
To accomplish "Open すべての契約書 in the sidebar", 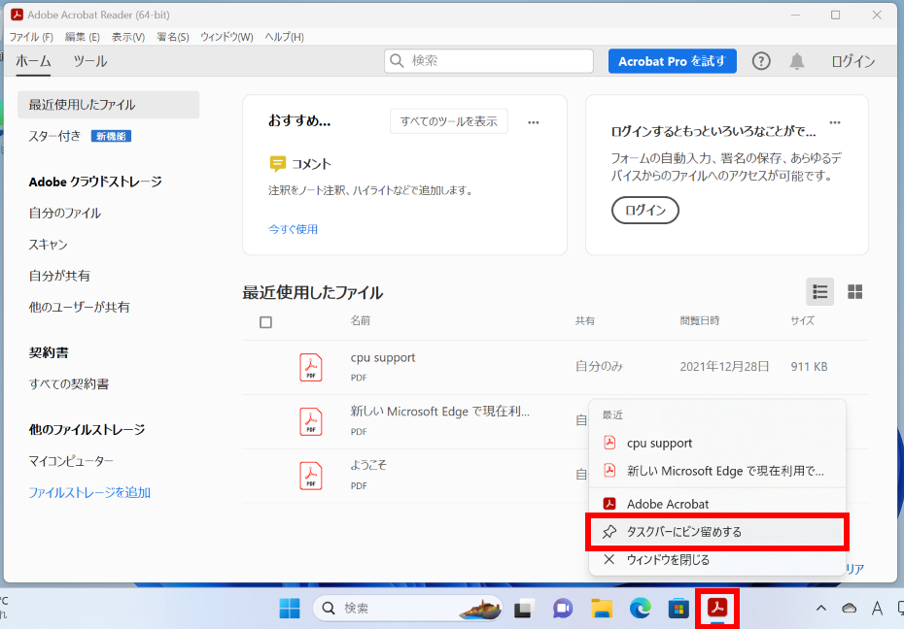I will pyautogui.click(x=69, y=383).
